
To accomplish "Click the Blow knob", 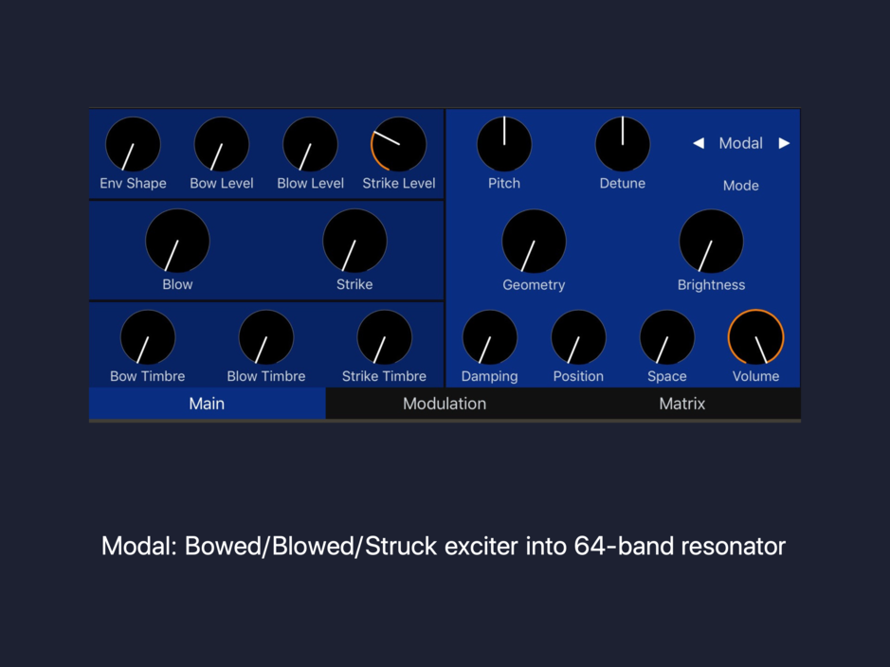I will [177, 241].
